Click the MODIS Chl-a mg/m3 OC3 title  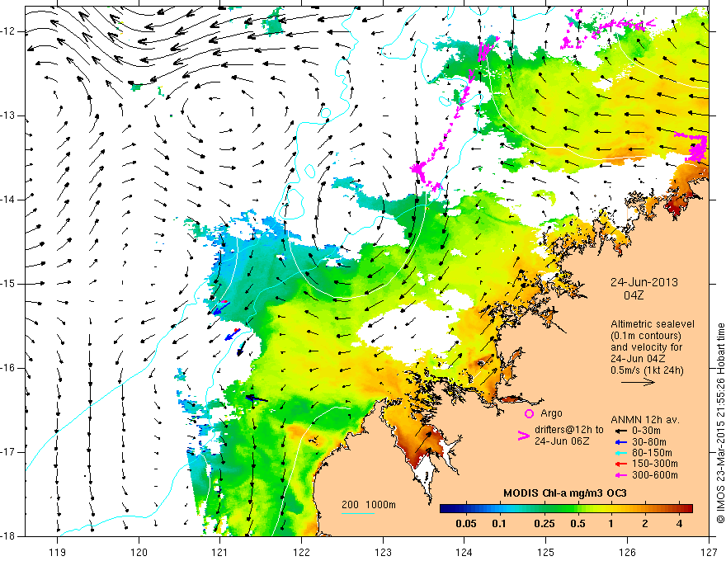click(565, 493)
